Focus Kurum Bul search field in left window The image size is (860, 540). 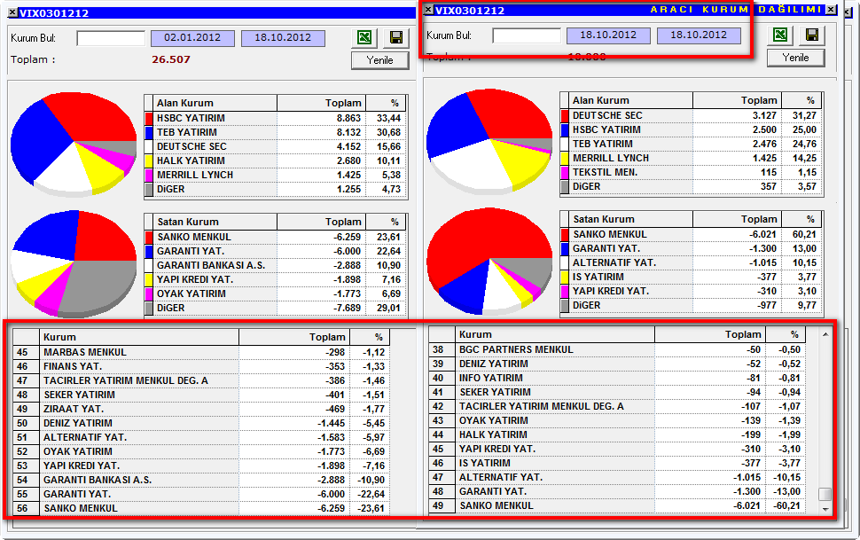[111, 38]
